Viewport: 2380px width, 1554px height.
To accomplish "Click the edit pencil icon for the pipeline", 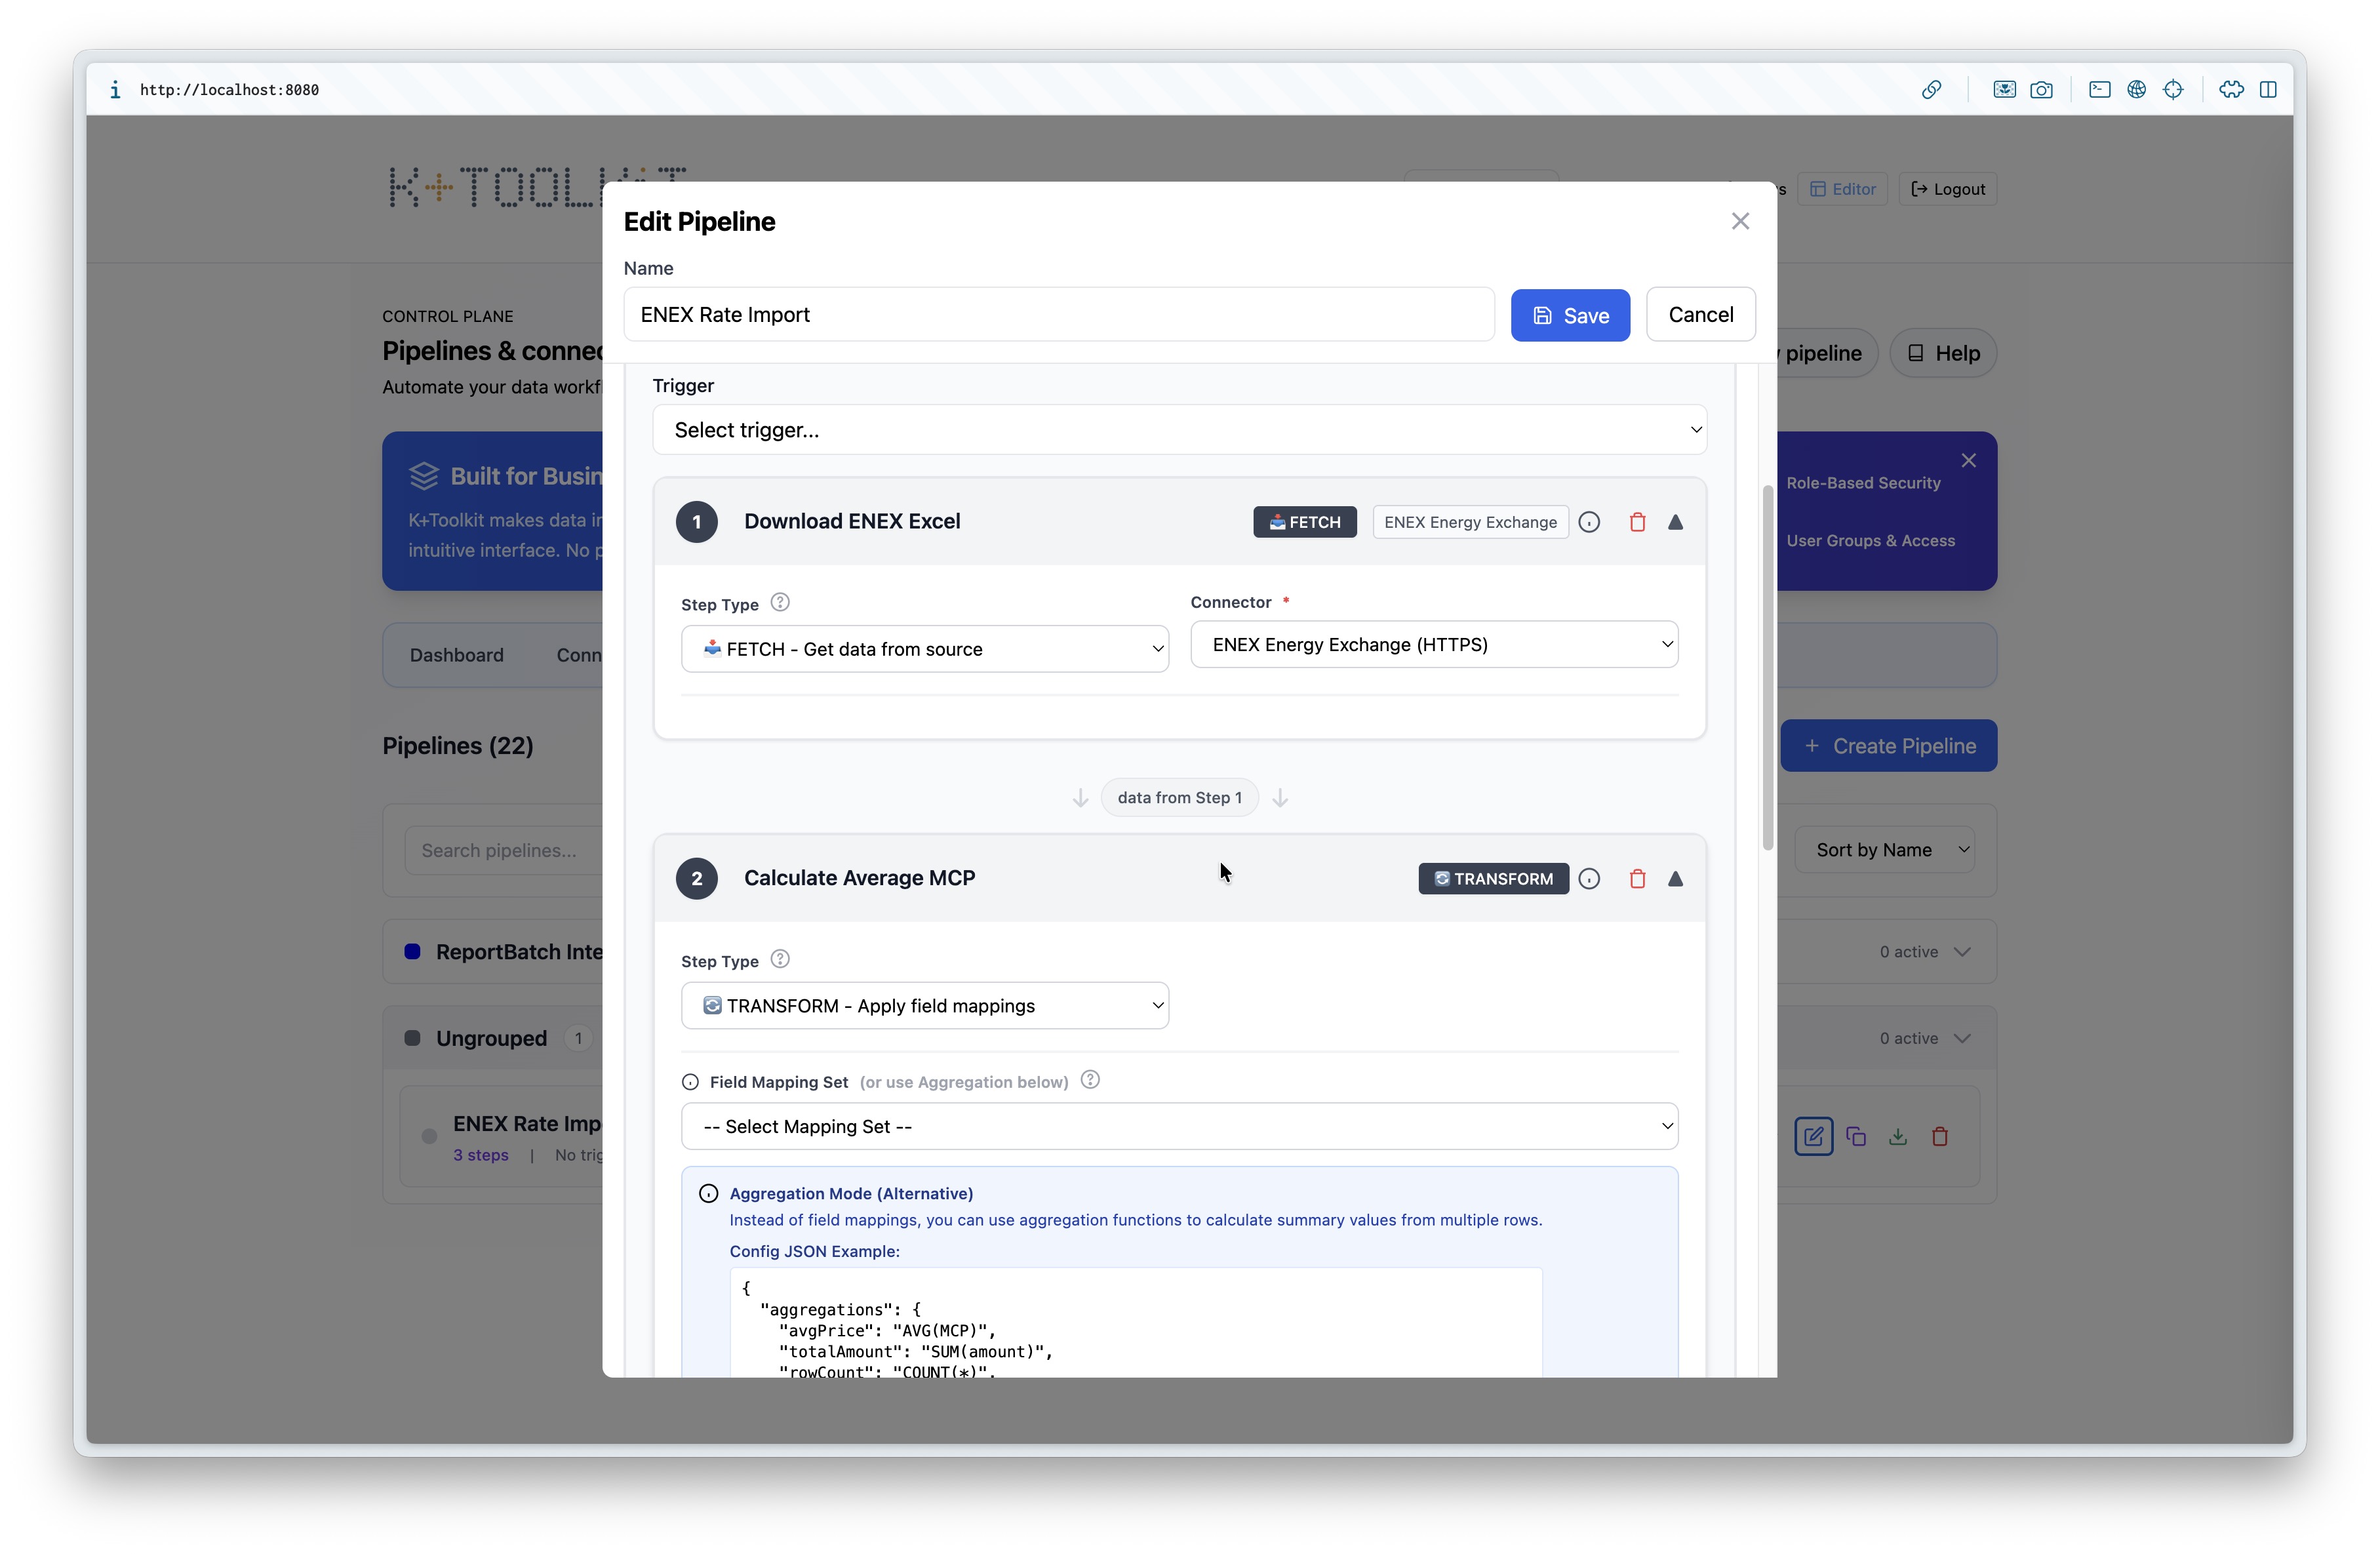I will [x=1813, y=1136].
